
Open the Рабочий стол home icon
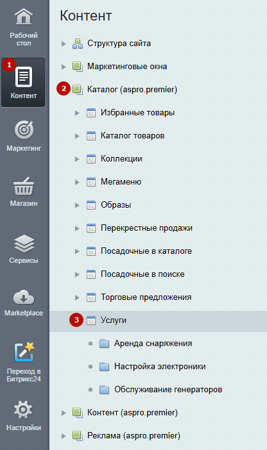tap(24, 17)
